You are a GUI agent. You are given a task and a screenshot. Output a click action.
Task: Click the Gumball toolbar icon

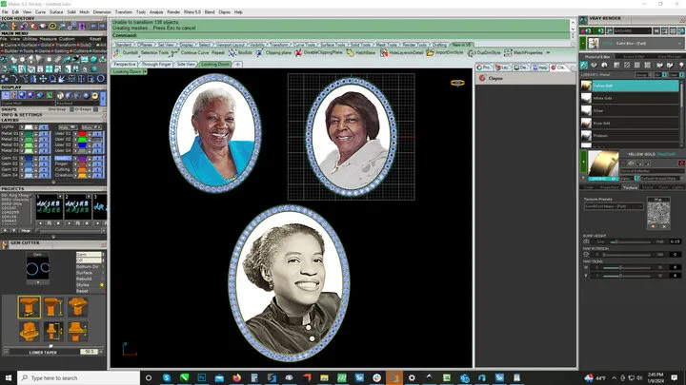[116, 53]
